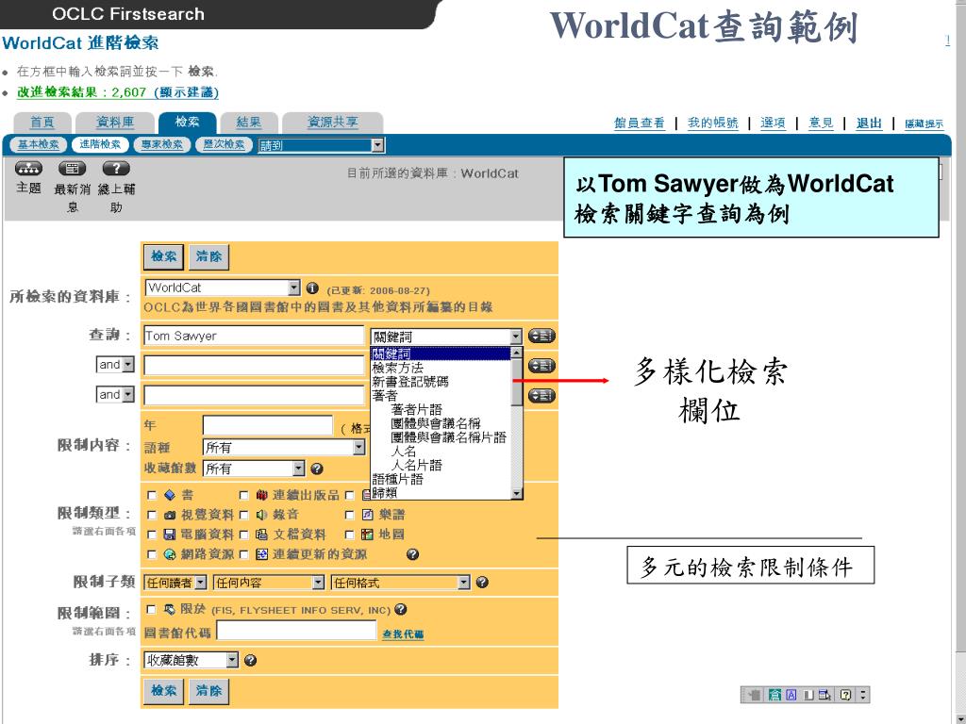Click the globe 網路資源 icon
This screenshot has height=724, width=966.
tap(170, 554)
